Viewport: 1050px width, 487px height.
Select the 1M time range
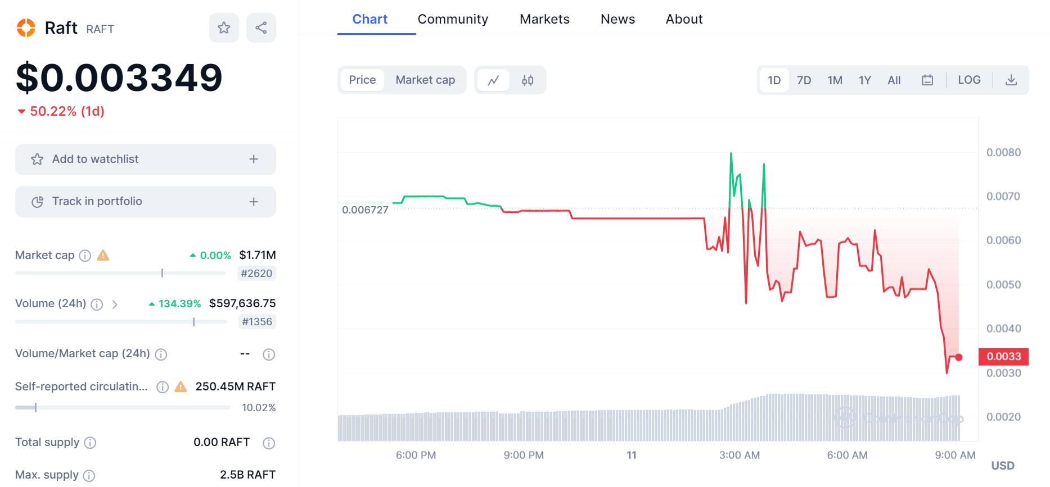(835, 80)
